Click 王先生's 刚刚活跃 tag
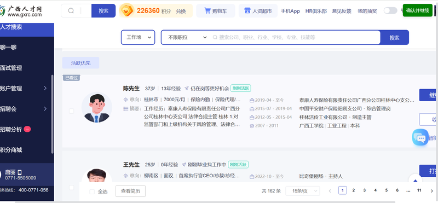Screen dimensions: 438x203 (x=238, y=165)
